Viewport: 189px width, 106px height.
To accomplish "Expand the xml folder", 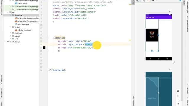I will pyautogui.click(x=10, y=39).
